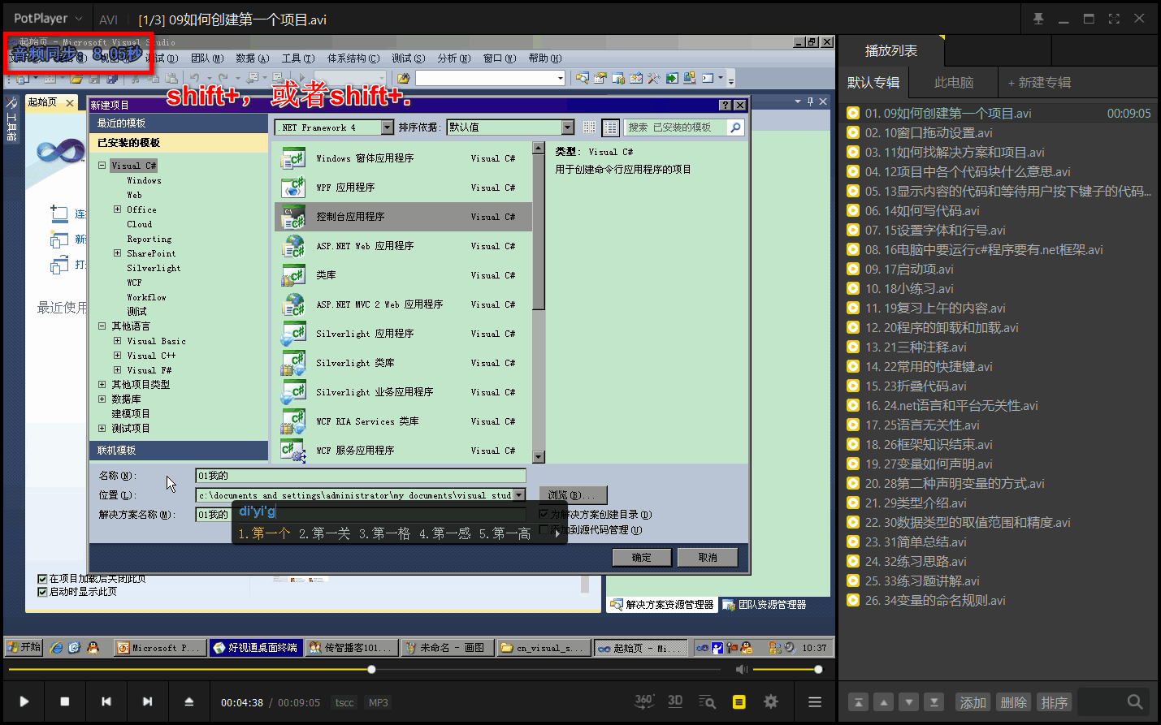Toggle 3D video mode
The height and width of the screenshot is (725, 1161).
tap(675, 701)
